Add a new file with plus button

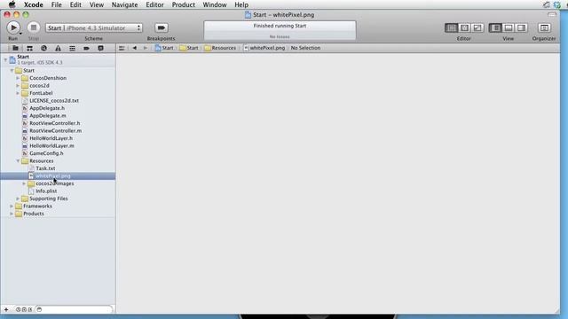(x=6, y=309)
